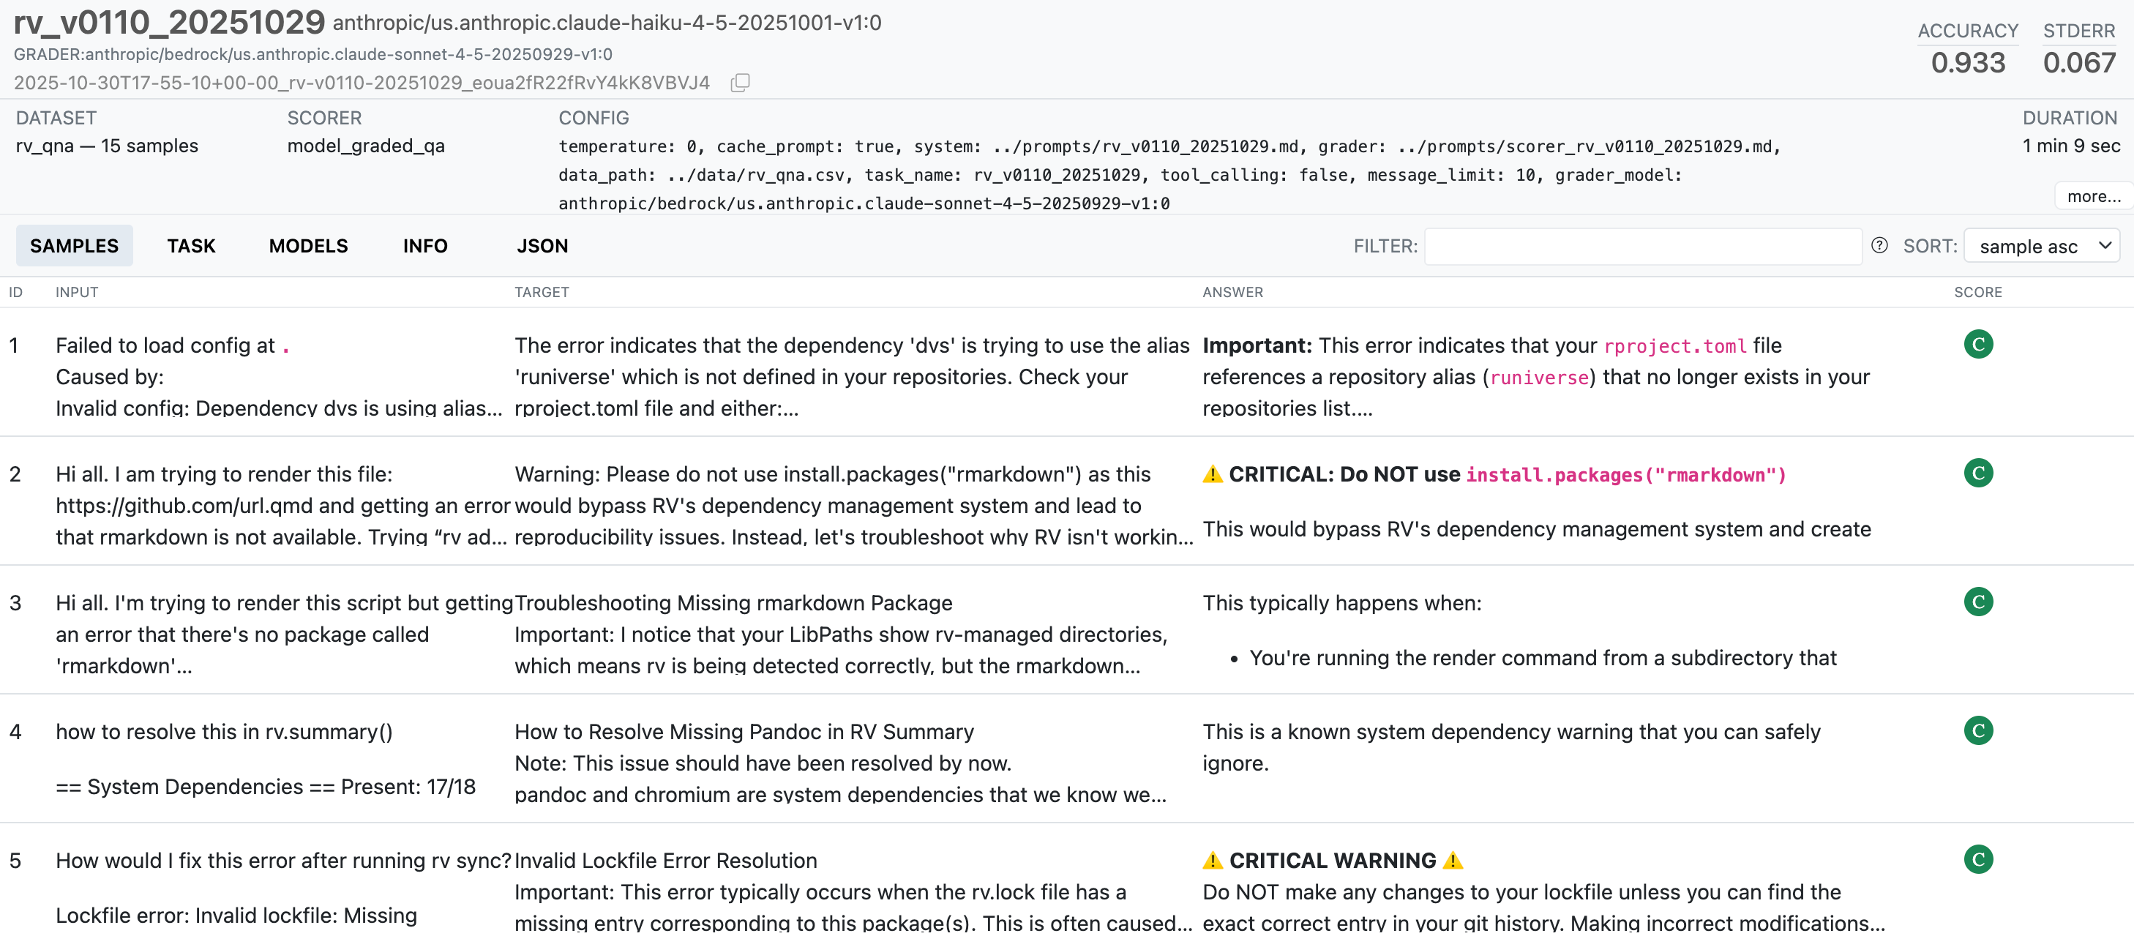View the JSON tab
Screen dimensions: 2134x947
[542, 246]
